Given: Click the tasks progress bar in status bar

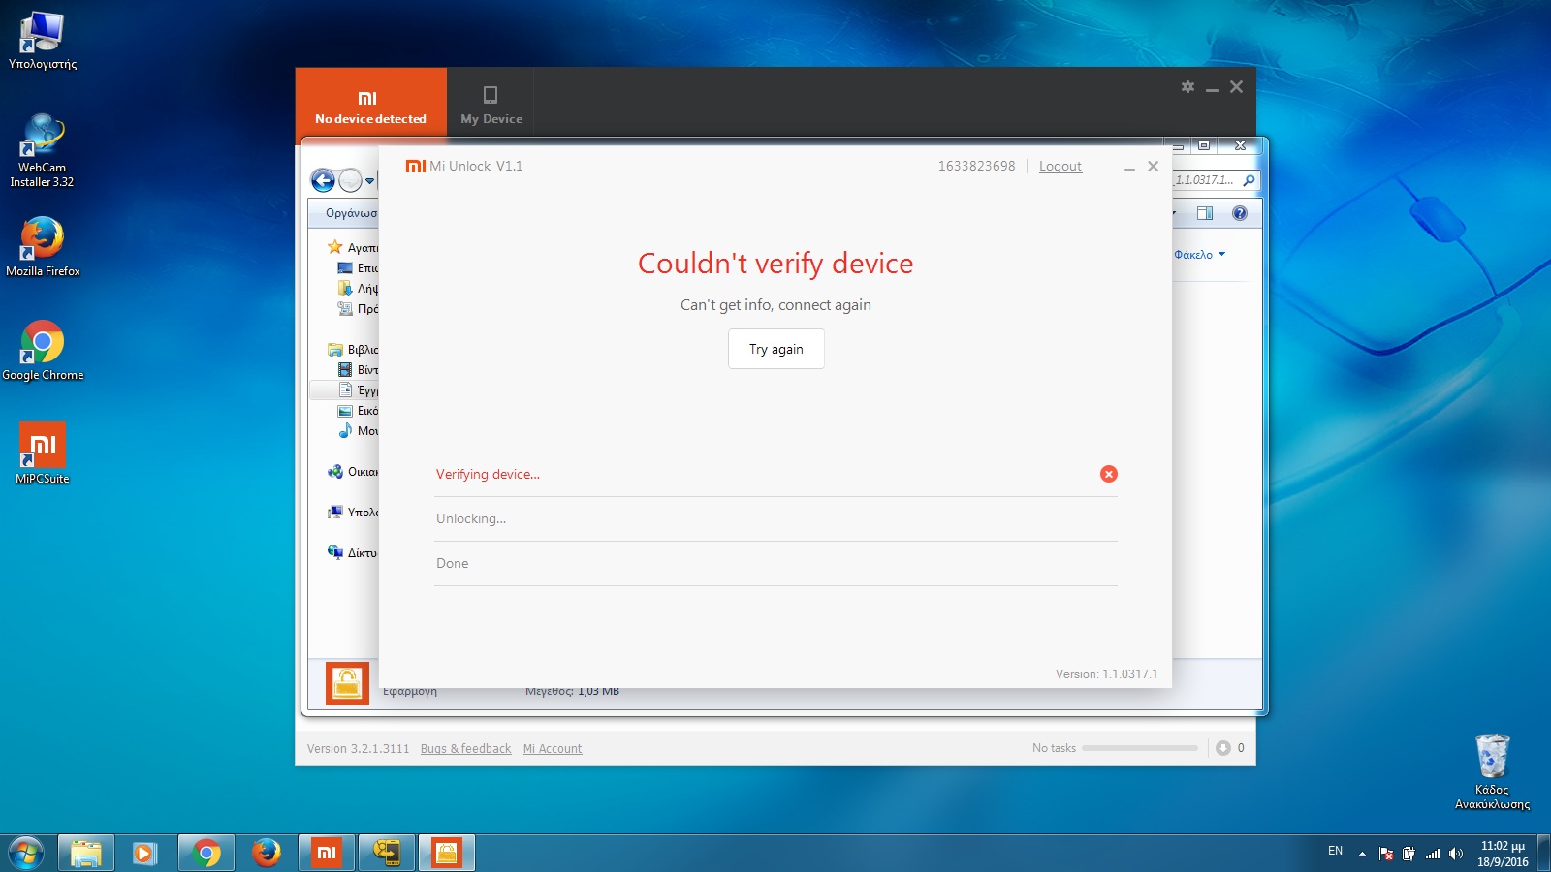Looking at the screenshot, I should (x=1139, y=748).
